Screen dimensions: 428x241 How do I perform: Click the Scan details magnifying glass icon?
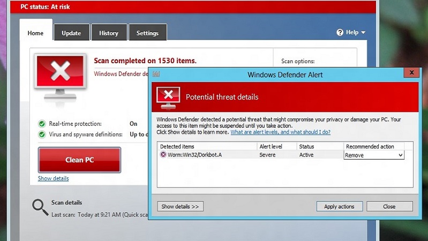[40, 208]
